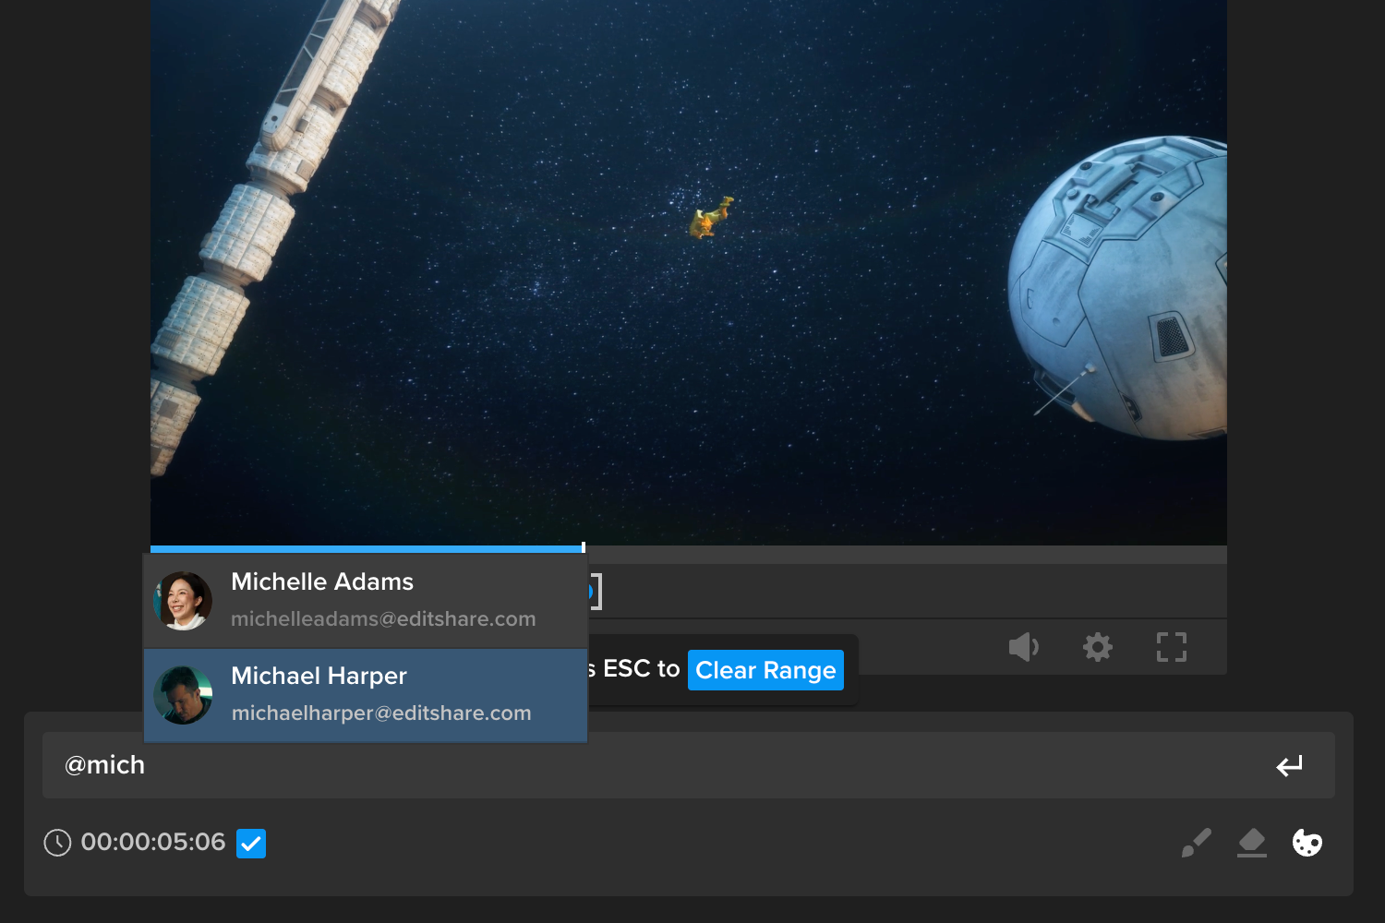Click Michael Harper's profile avatar
This screenshot has height=923, width=1385.
pos(183,693)
